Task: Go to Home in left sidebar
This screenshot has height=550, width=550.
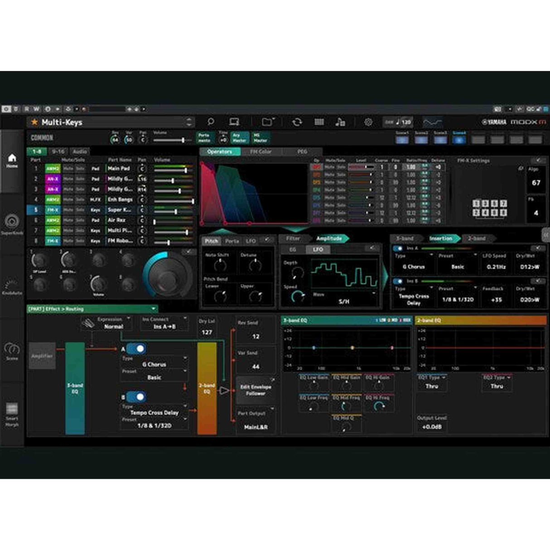Action: tap(12, 160)
